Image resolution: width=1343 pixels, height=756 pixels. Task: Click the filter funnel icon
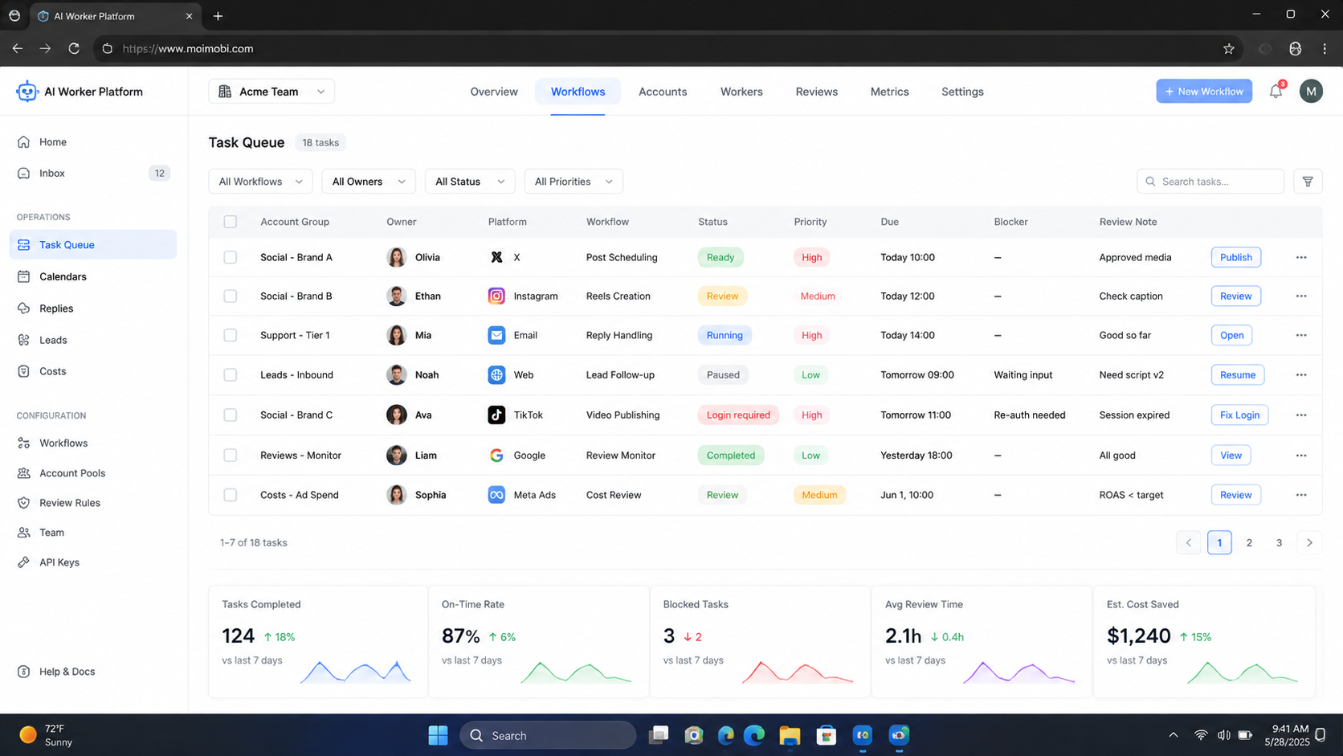coord(1308,182)
